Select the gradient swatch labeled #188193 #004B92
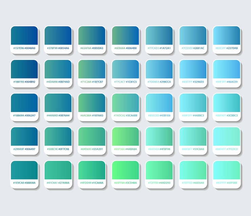The width and height of the screenshot is (251, 216). [x=24, y=69]
